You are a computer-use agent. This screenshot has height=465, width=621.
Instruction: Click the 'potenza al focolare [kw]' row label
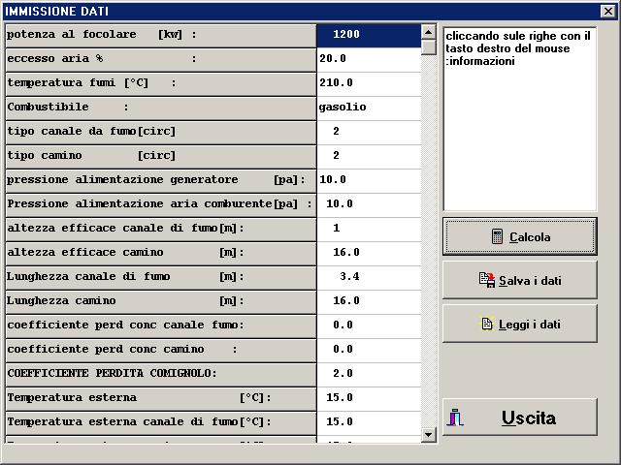click(x=161, y=36)
